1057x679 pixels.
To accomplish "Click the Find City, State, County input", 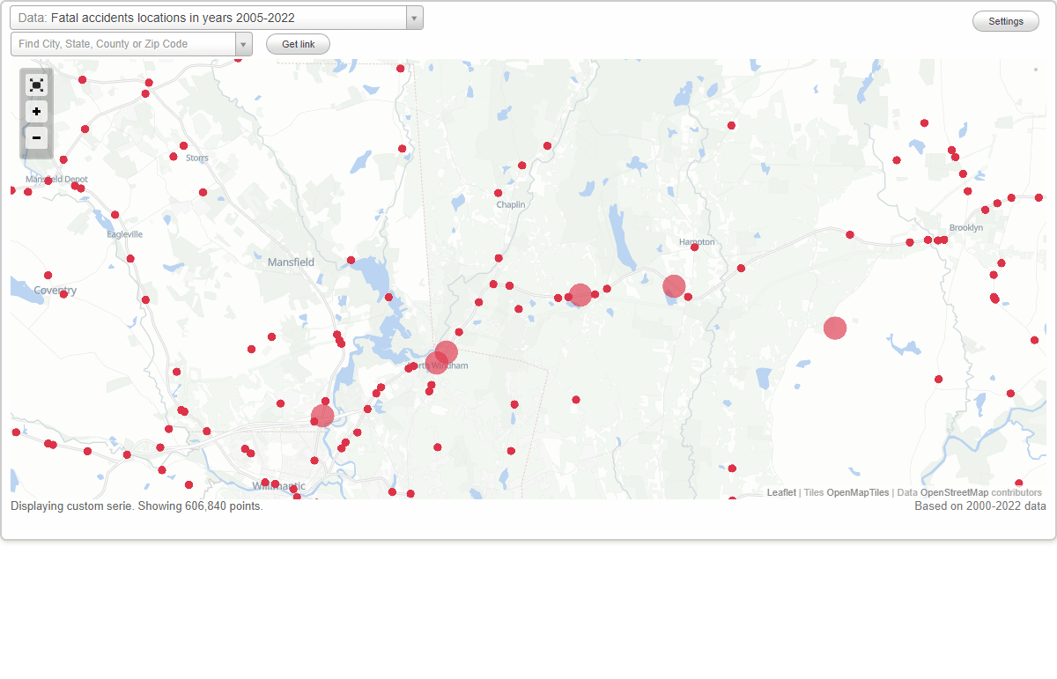I will 123,44.
